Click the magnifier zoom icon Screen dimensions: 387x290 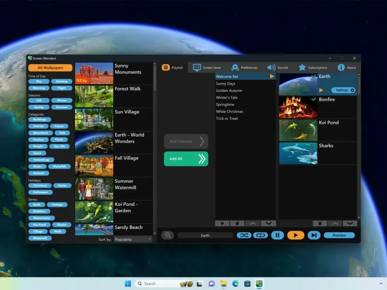click(168, 235)
